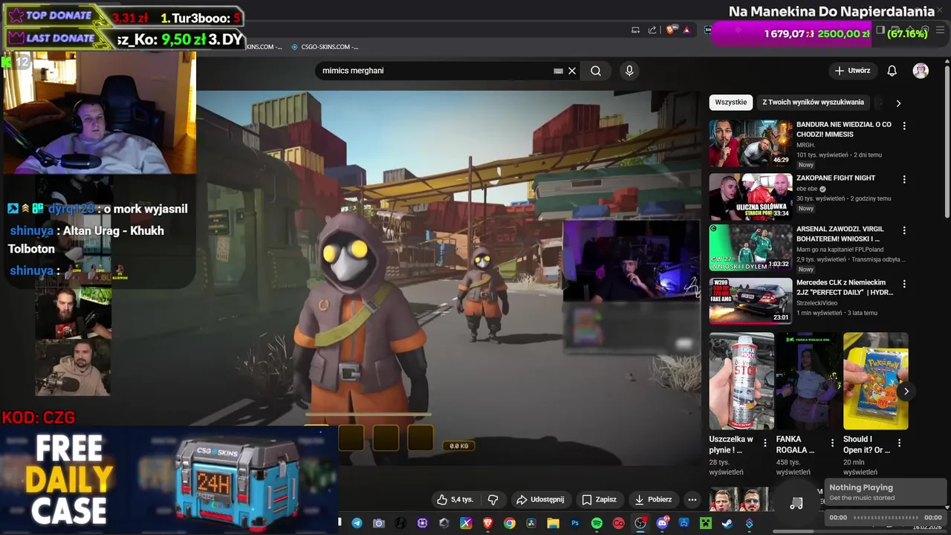Start voice search with the microphone icon
The width and height of the screenshot is (951, 535).
click(x=629, y=71)
